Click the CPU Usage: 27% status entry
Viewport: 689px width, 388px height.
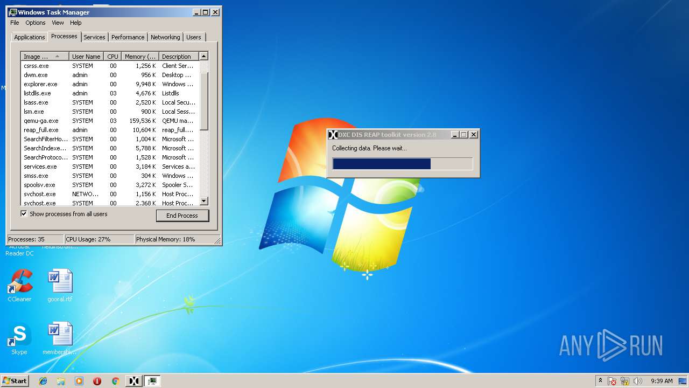99,239
